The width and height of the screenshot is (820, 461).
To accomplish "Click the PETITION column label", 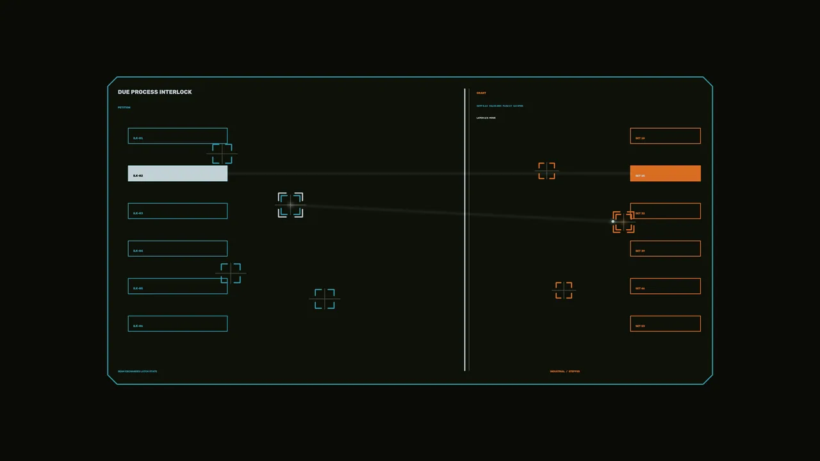I will click(124, 108).
